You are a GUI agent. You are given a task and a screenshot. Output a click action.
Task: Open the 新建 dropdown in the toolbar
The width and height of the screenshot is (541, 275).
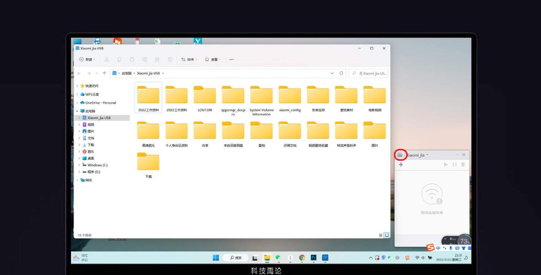coord(87,60)
